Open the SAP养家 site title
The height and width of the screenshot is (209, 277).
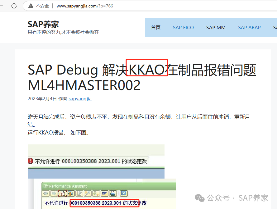(x=43, y=24)
